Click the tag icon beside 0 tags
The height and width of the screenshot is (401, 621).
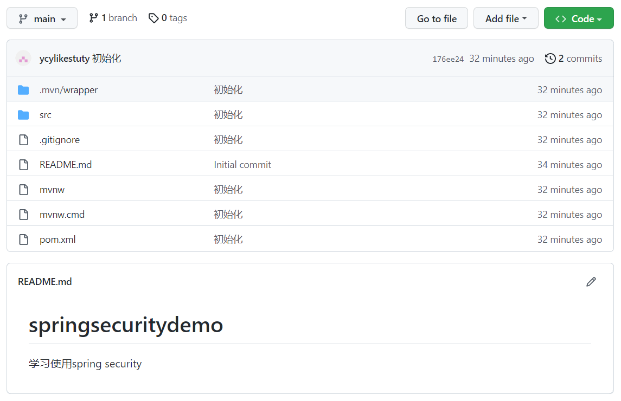tap(153, 18)
